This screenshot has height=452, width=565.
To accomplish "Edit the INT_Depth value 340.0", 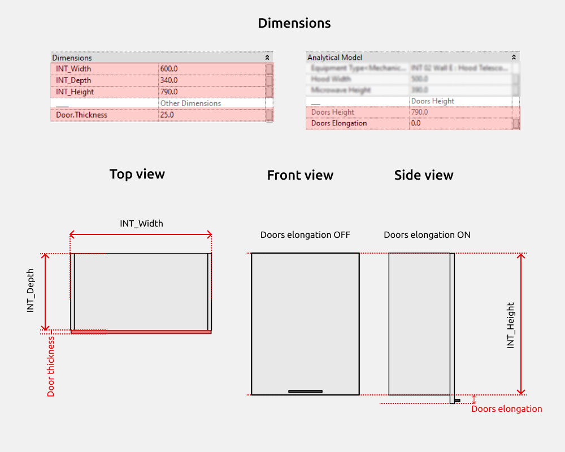I will pyautogui.click(x=210, y=80).
